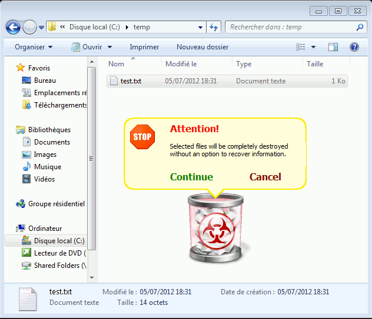
Task: Open Documents under Bibliothèques
Action: pyautogui.click(x=52, y=142)
